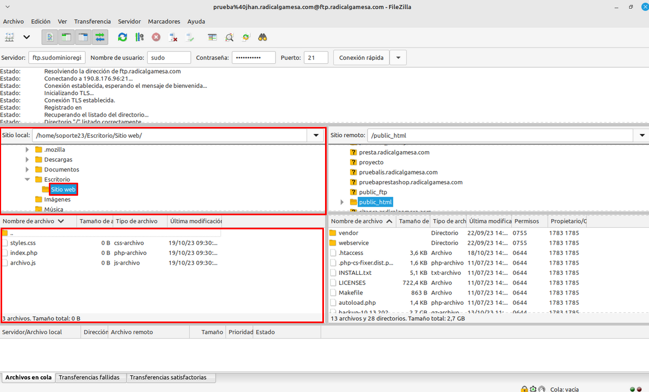Sort remote files by Permisos column
The image size is (649, 392).
click(x=530, y=221)
